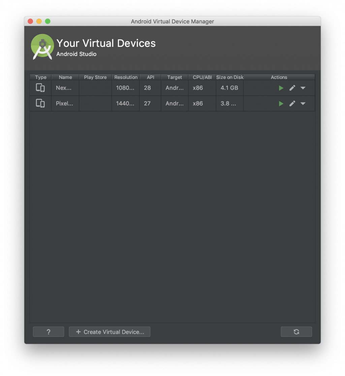Click the Actions column header

coord(279,77)
